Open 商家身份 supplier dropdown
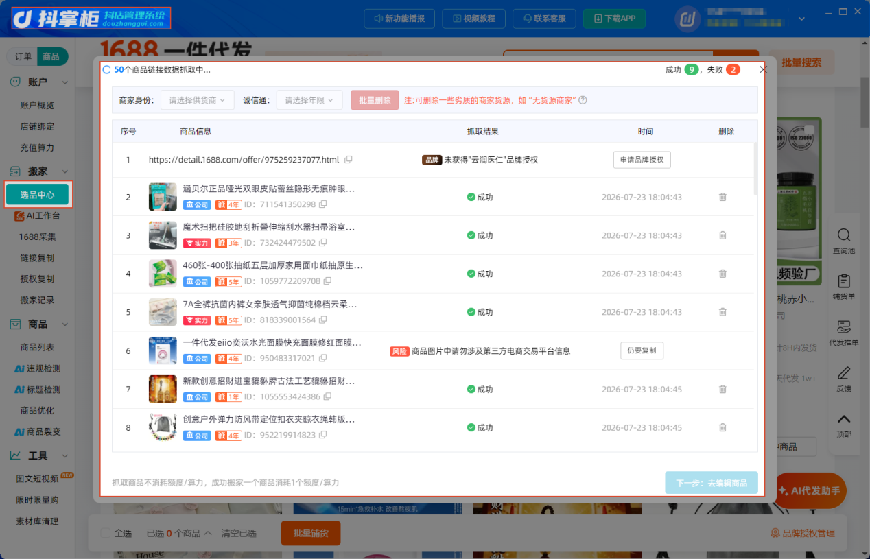The width and height of the screenshot is (870, 559). 198,100
